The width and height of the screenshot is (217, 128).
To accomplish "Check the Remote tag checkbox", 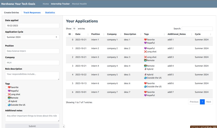I will pos(6,98).
